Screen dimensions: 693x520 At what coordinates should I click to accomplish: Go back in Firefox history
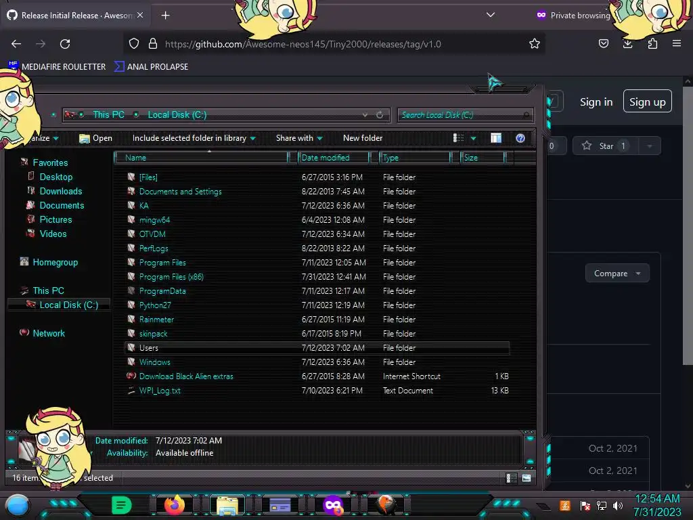(16, 44)
